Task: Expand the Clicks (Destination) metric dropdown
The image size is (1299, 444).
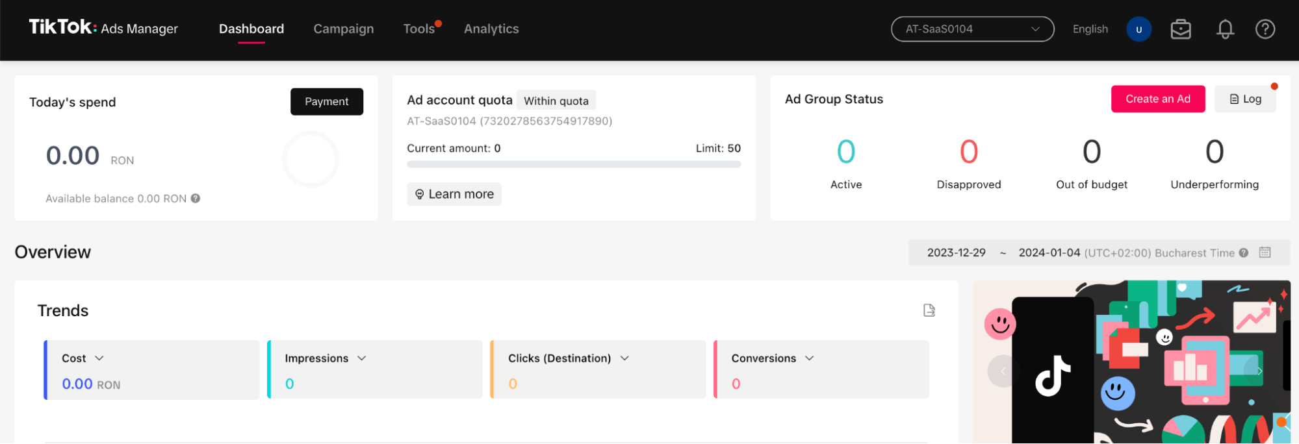Action: 624,358
